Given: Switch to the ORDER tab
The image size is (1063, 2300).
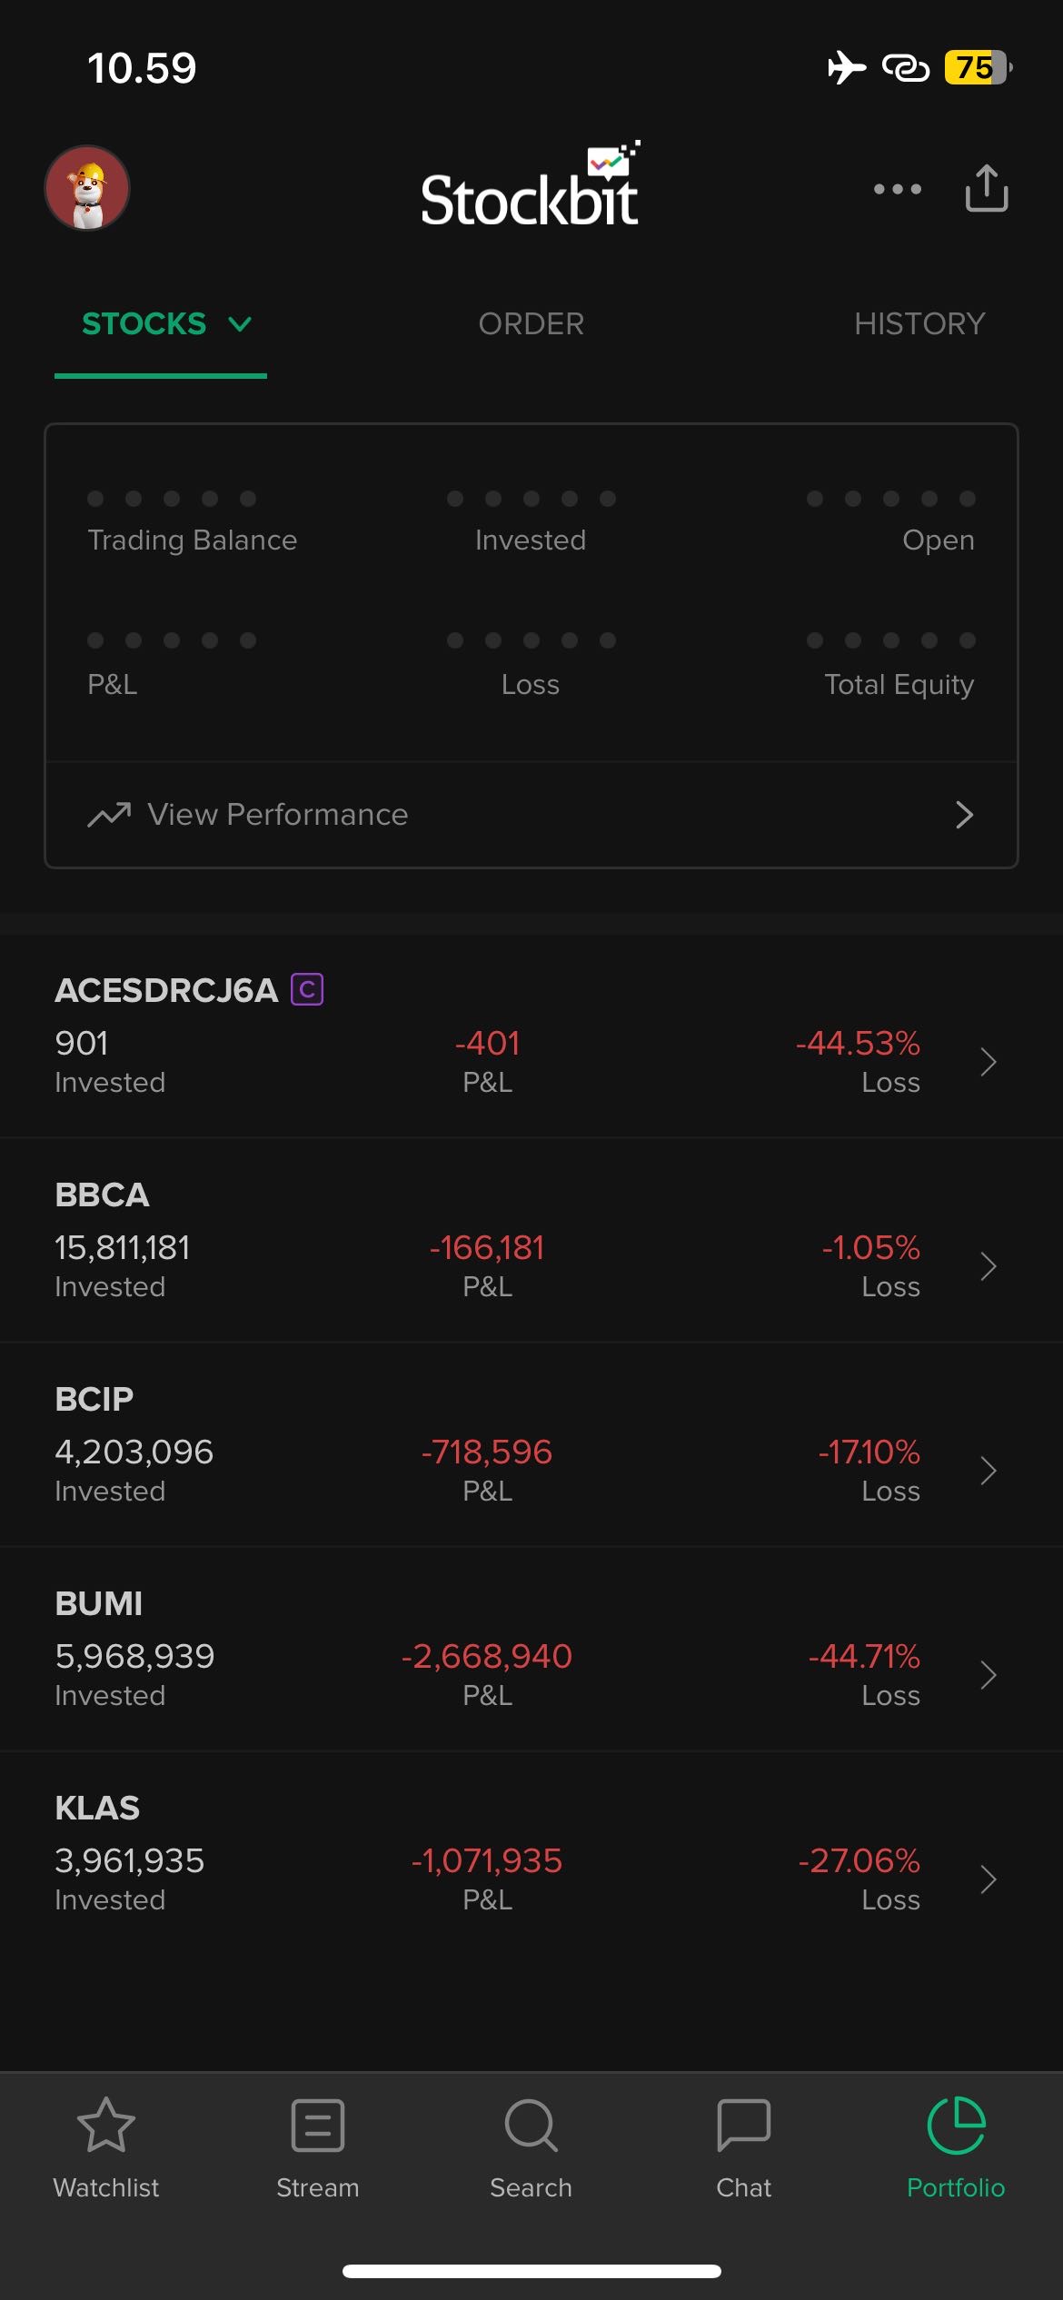Looking at the screenshot, I should click(531, 324).
